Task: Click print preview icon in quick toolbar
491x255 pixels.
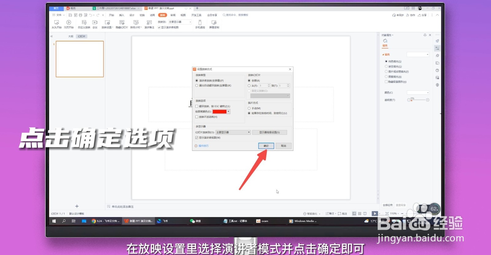Action: [x=86, y=15]
